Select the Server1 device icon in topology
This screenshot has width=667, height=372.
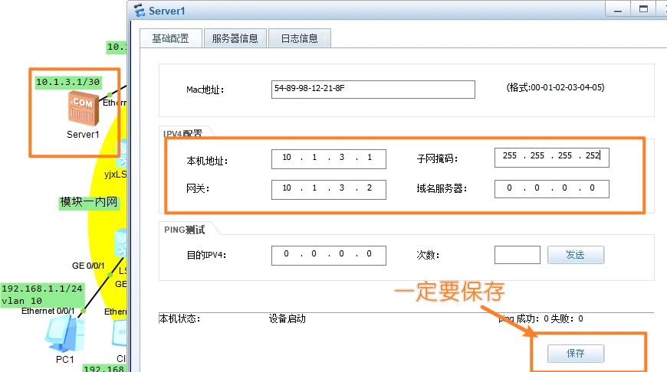click(x=83, y=109)
